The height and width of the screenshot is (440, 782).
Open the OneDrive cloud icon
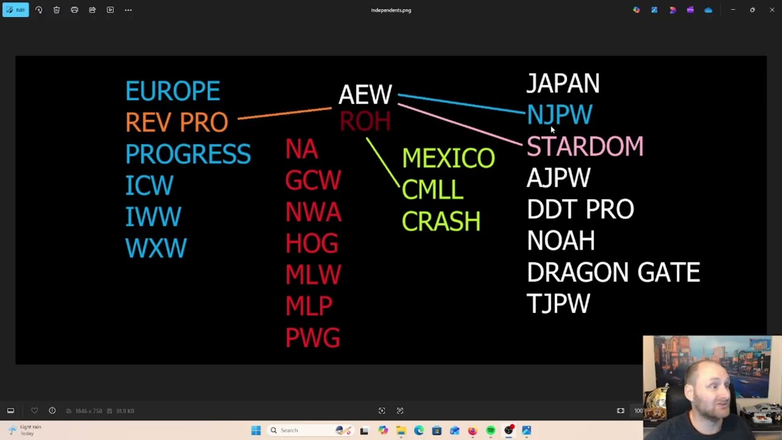[708, 10]
